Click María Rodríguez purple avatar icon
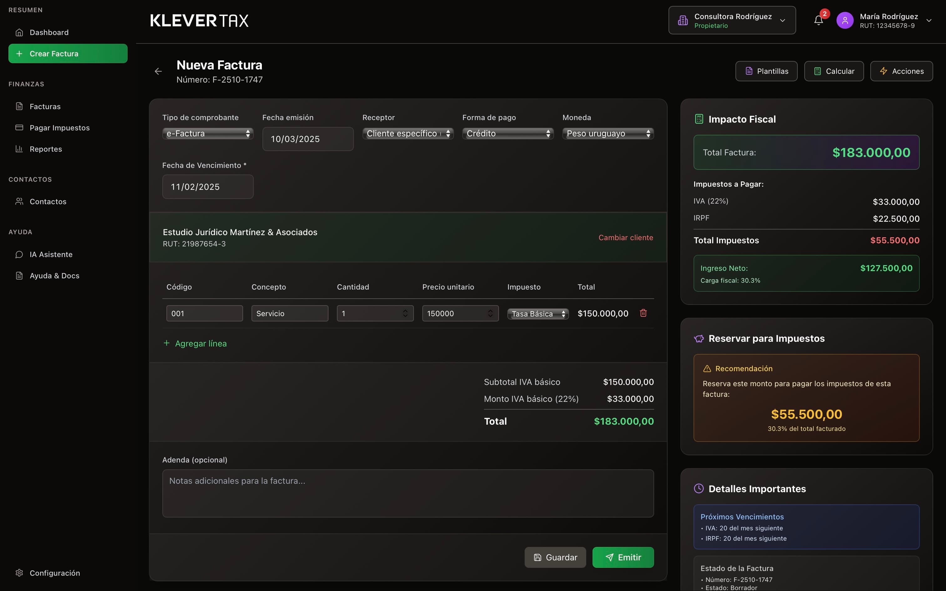Viewport: 946px width, 591px height. tap(845, 20)
